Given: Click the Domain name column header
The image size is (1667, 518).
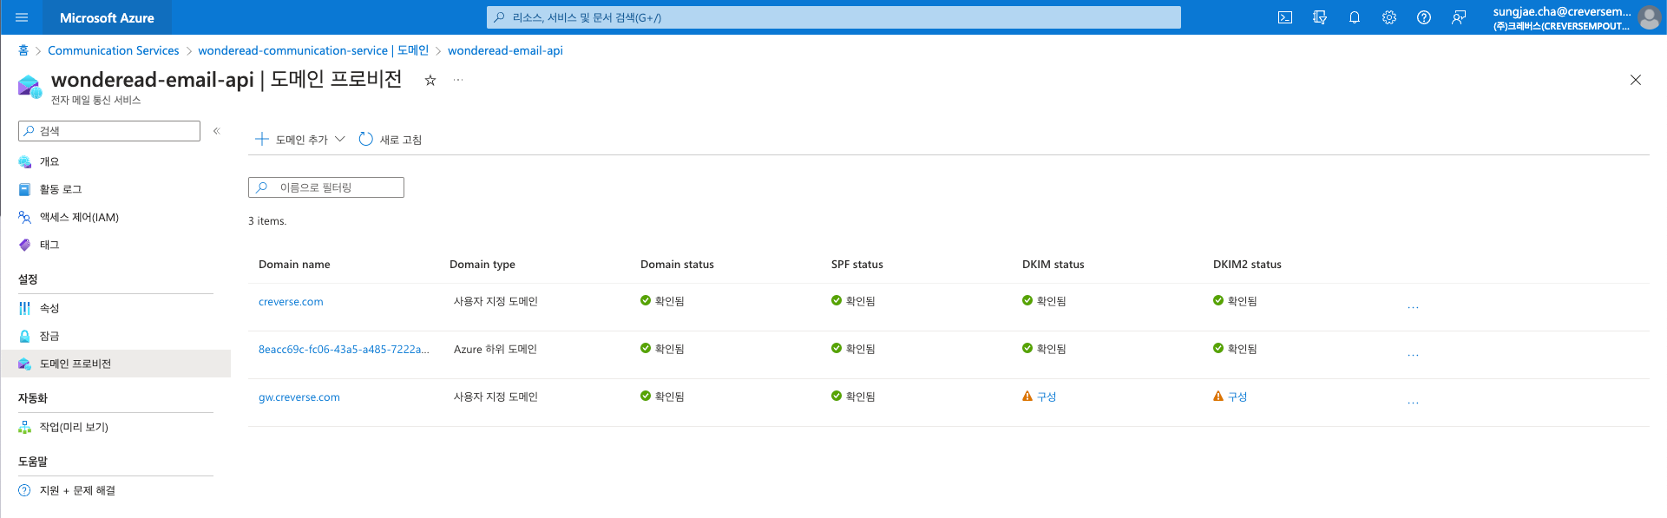Looking at the screenshot, I should (294, 265).
